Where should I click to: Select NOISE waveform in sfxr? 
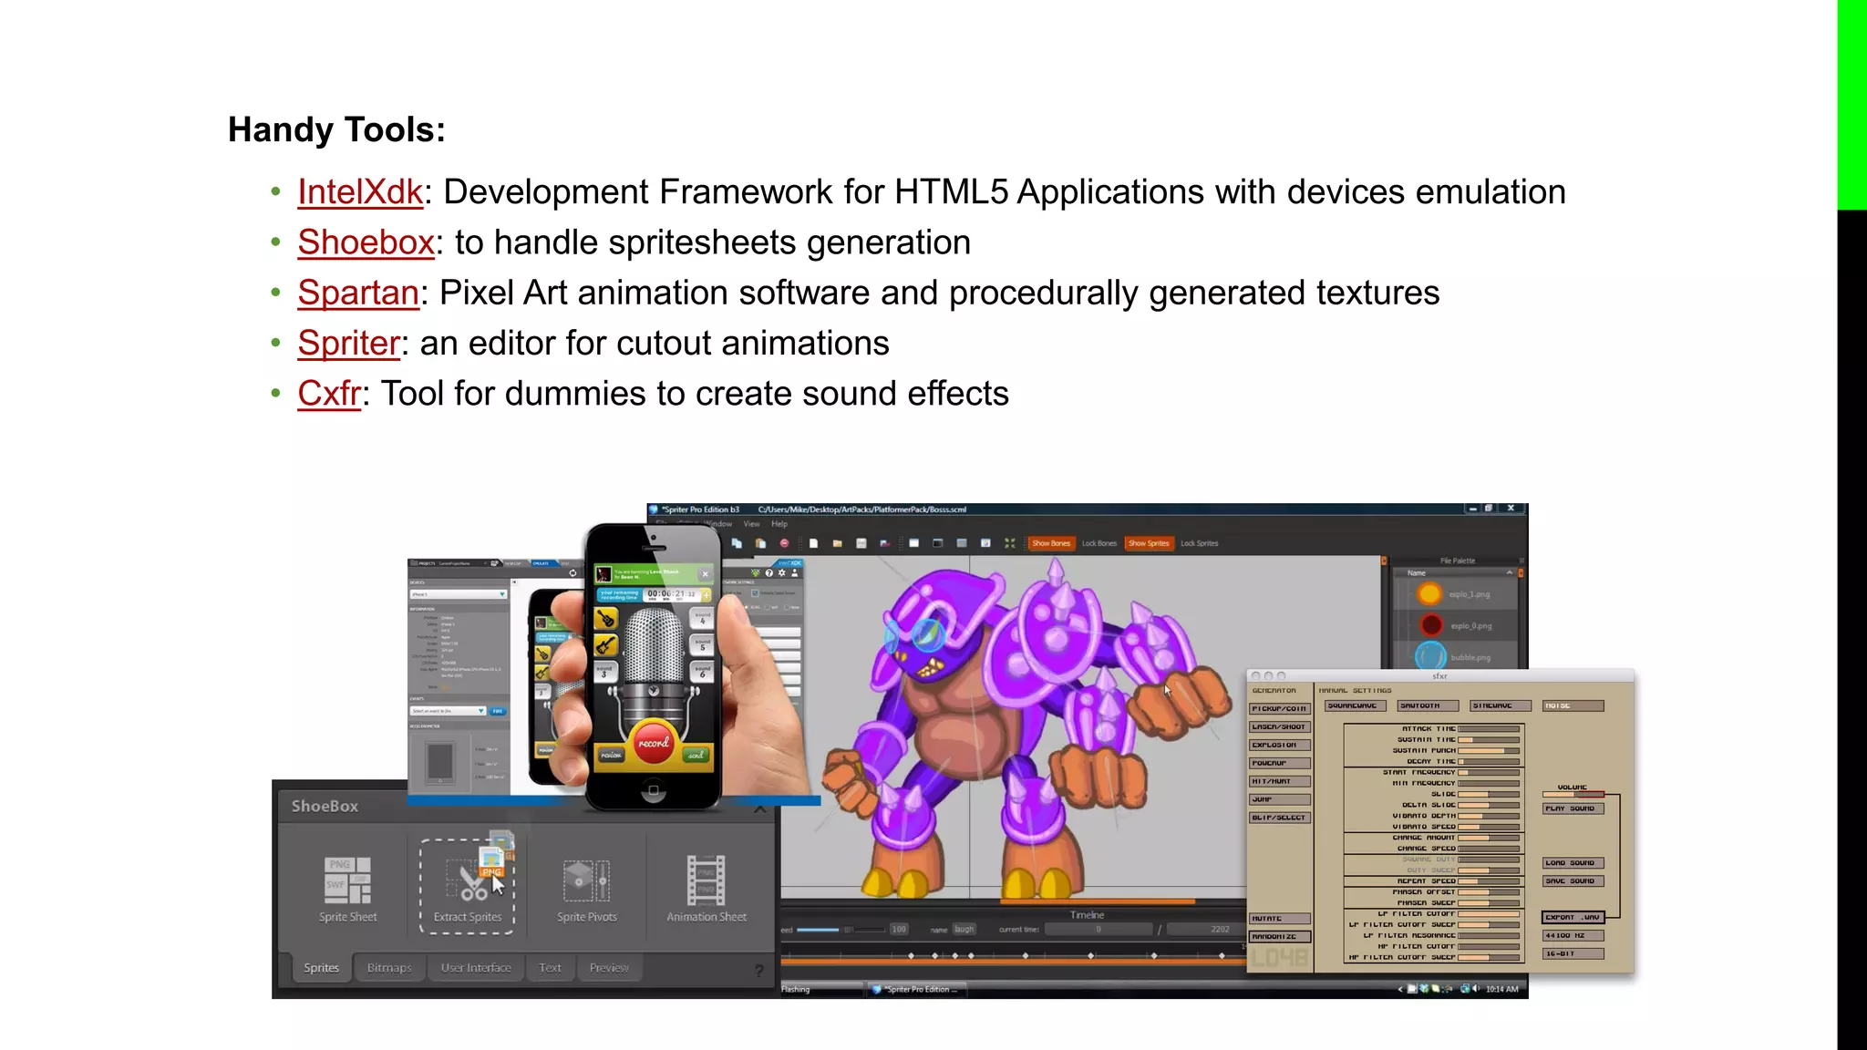[x=1573, y=706]
